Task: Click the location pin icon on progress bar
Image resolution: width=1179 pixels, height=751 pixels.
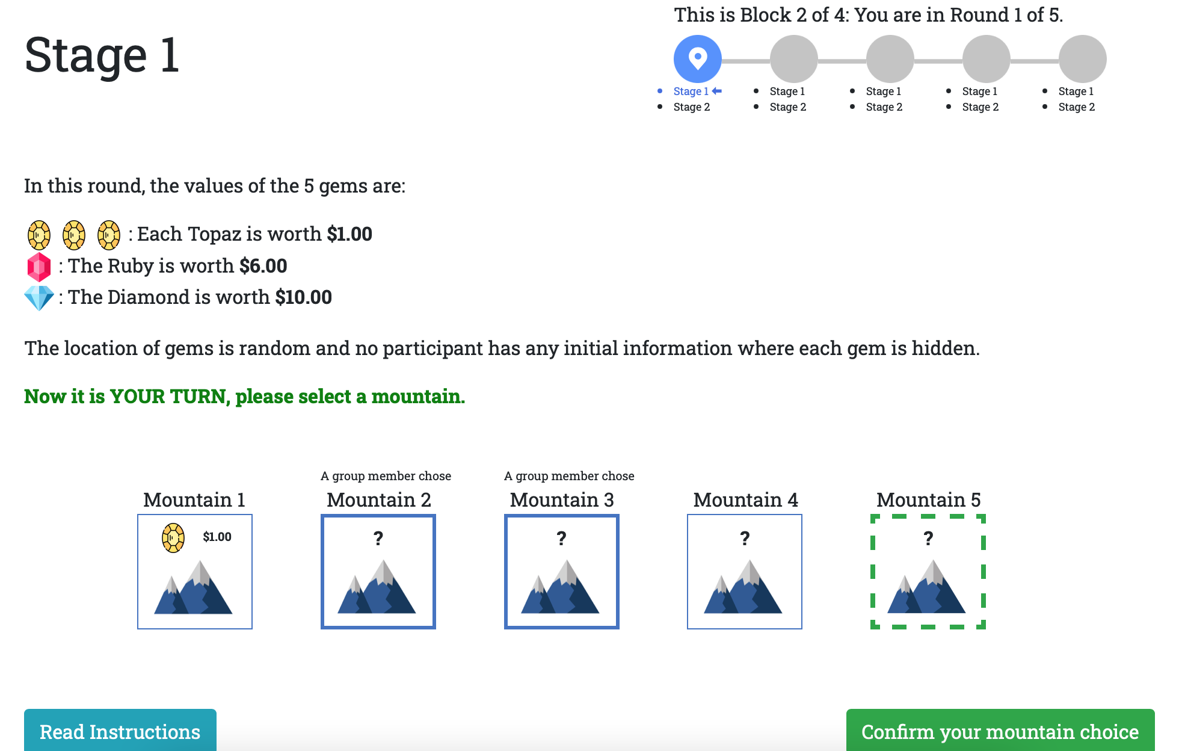Action: coord(698,60)
